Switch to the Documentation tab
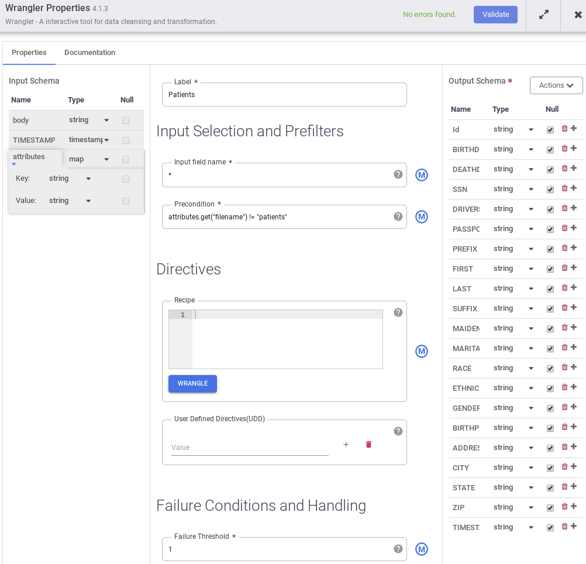Screen dimensions: 586x564 click(89, 53)
